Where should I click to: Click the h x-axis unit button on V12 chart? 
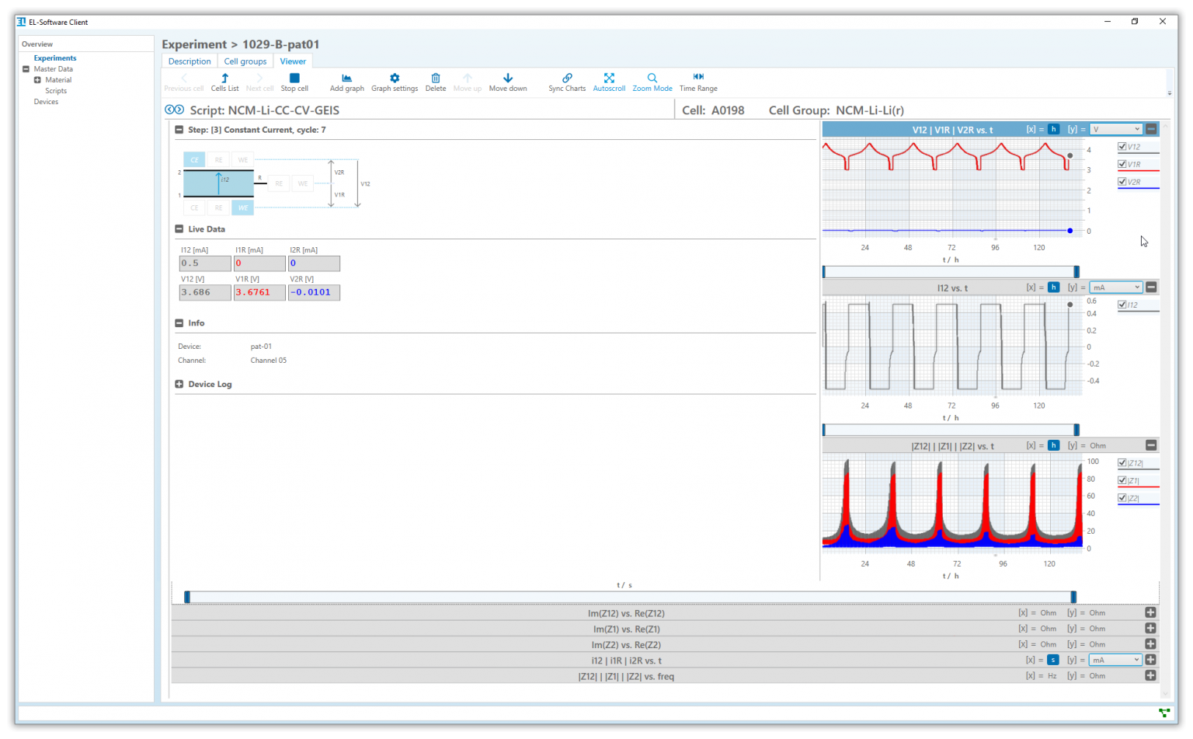coord(1053,128)
